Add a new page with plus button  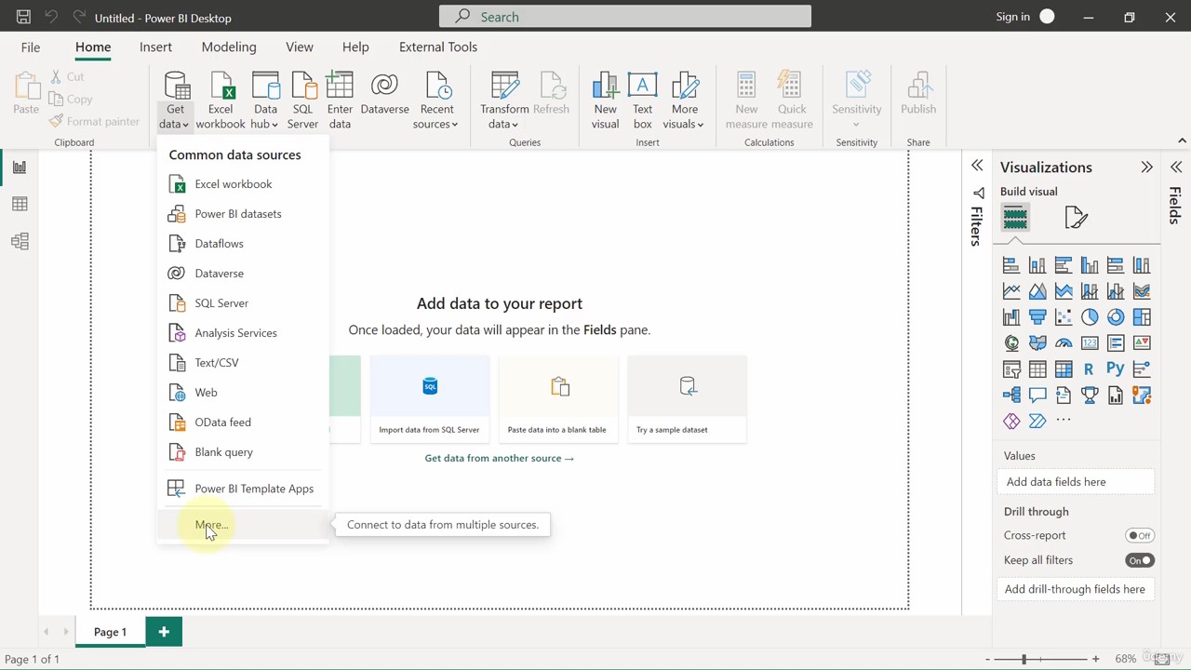coord(164,632)
